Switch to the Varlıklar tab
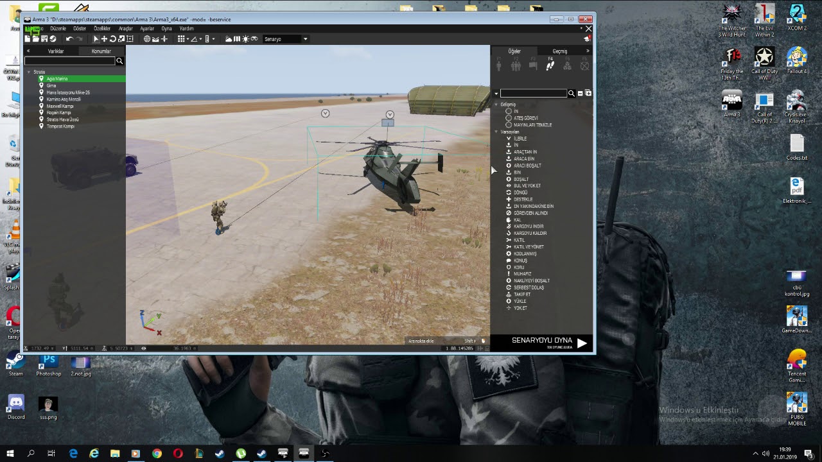The image size is (822, 462). click(56, 51)
